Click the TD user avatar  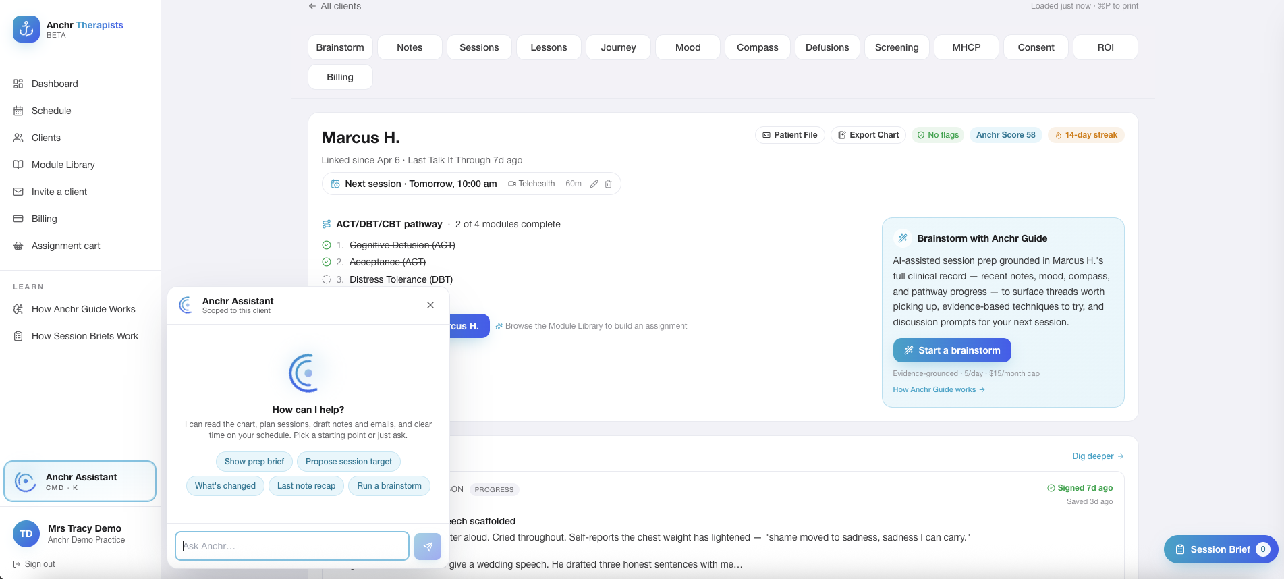[x=26, y=534]
